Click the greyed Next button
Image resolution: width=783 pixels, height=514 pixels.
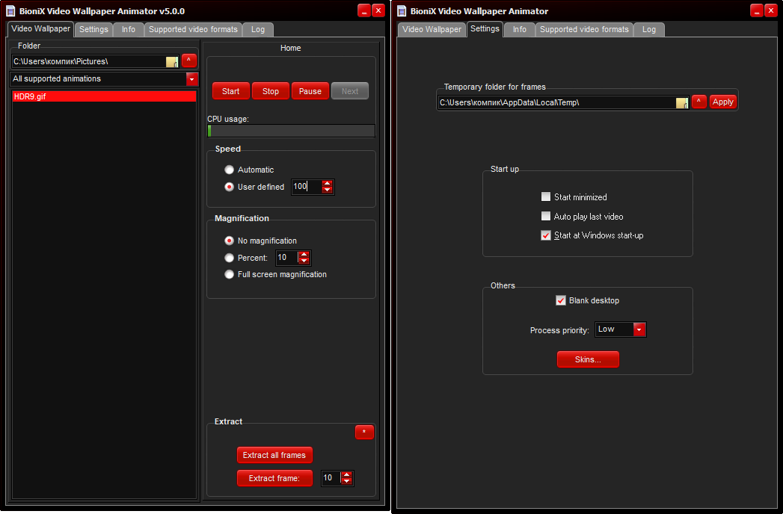click(350, 91)
